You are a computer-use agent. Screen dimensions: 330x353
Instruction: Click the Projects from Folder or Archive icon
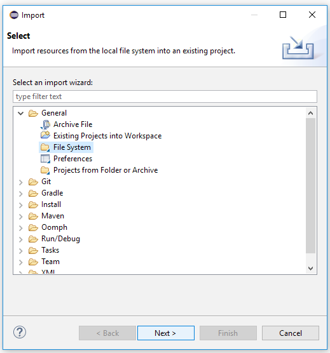pyautogui.click(x=45, y=170)
